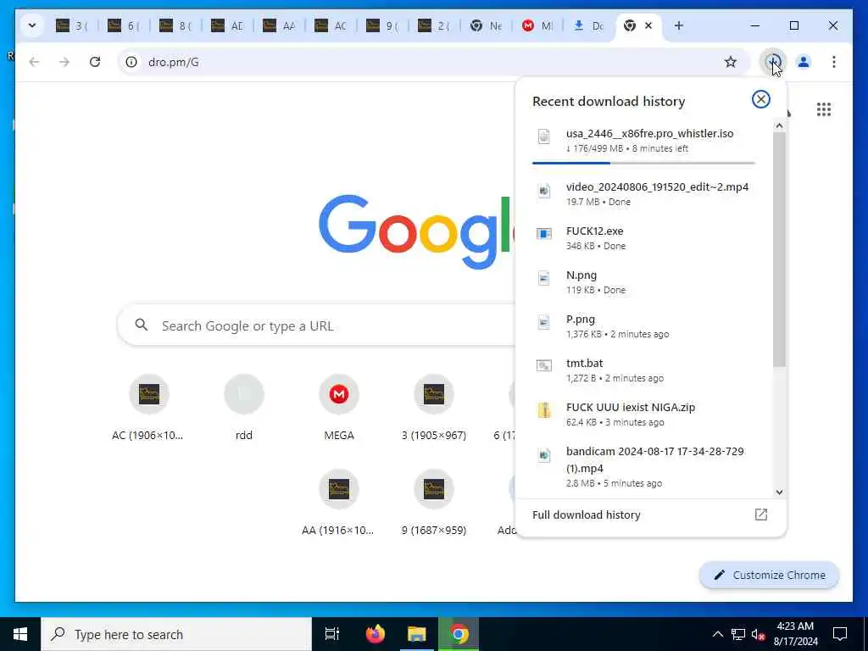Click the download list scrollbar thumb
Screen dimensions: 868x651
780,249
